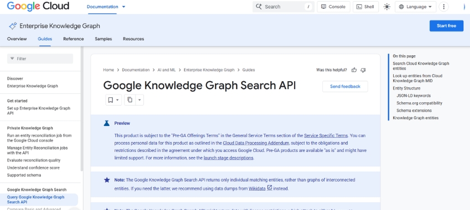Expand the bookmark dropdown arrow
The width and height of the screenshot is (470, 210).
pyautogui.click(x=117, y=100)
